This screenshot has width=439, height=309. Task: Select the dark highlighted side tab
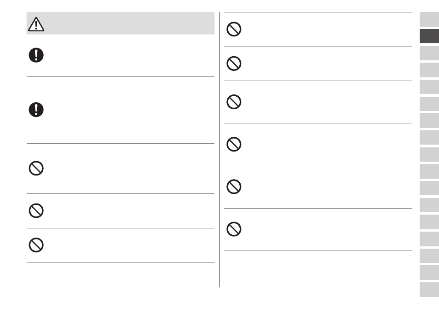429,36
